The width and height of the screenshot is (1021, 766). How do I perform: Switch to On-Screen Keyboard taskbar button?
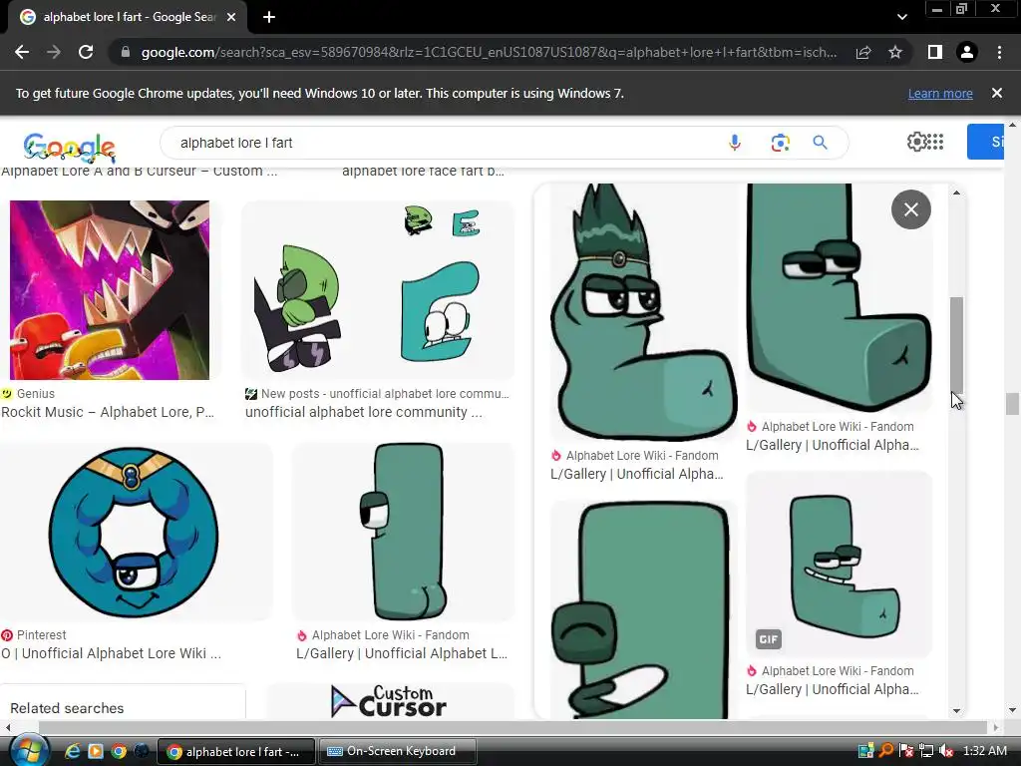[398, 751]
